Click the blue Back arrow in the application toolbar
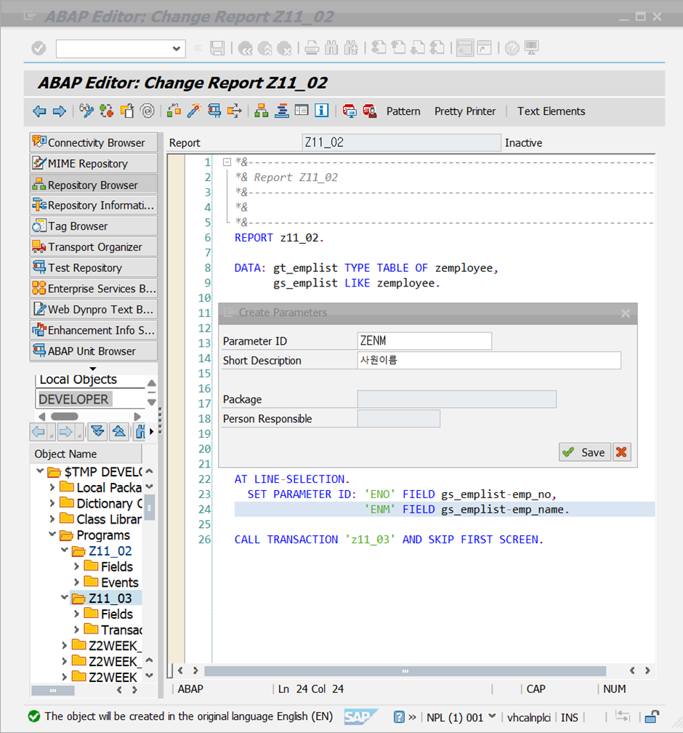Screen dimensions: 683x733 39,111
